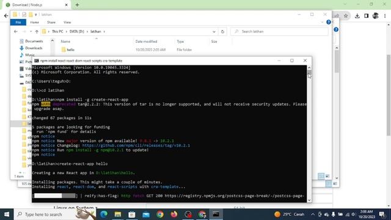Click the Search latihan box
391x220 pixels.
279,31
